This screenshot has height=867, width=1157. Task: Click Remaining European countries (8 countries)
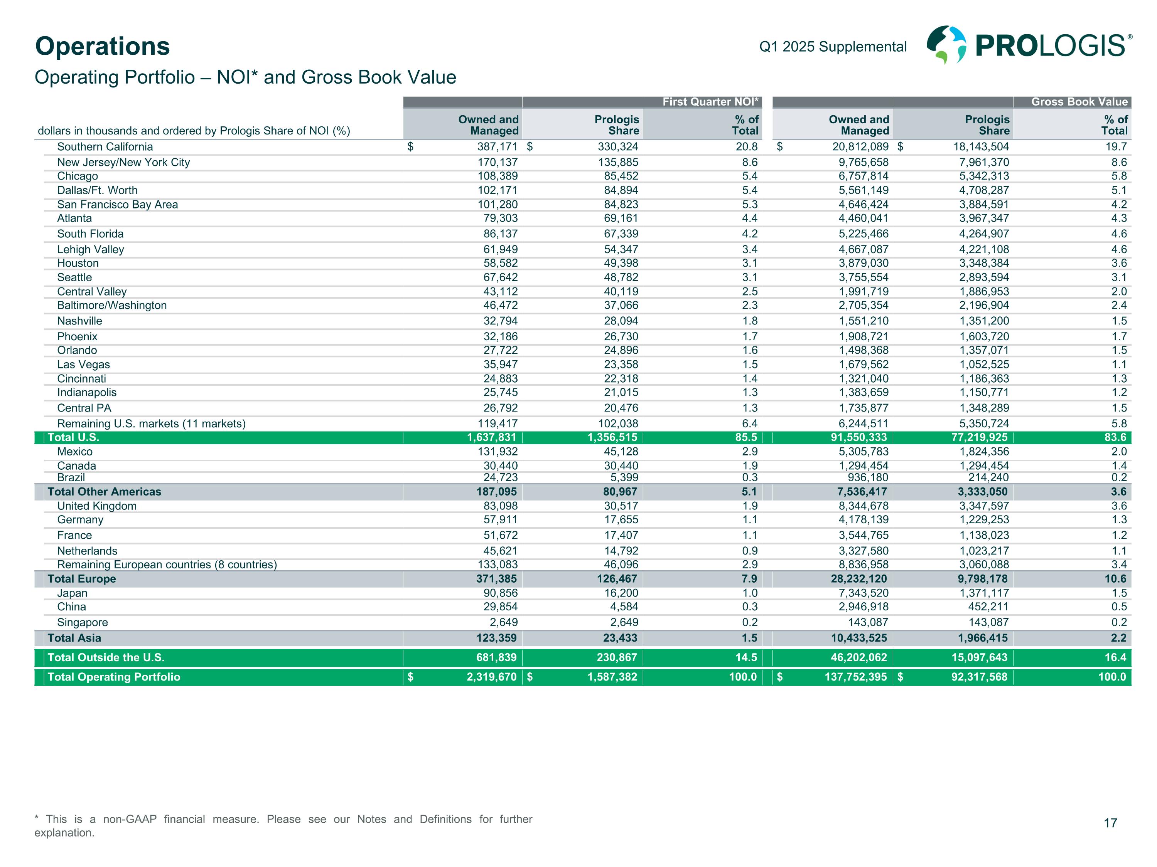pyautogui.click(x=167, y=565)
